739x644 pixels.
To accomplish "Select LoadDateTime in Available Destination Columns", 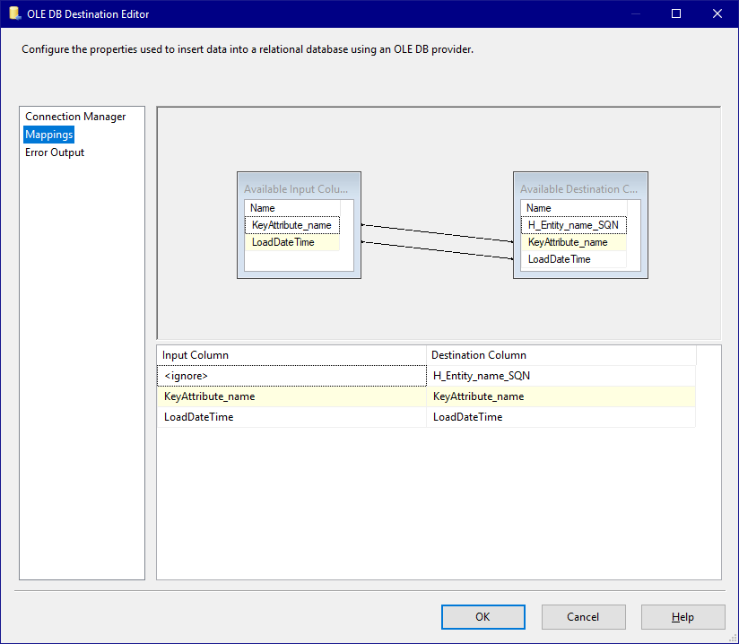I will pos(574,259).
